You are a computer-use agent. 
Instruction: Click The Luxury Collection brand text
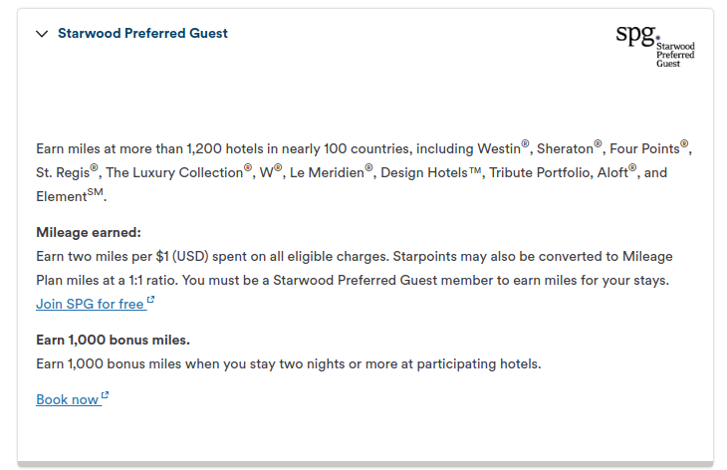(174, 173)
